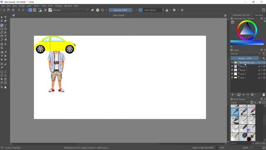Hide the Layer 2 layer
The width and height of the screenshot is (266, 150).
[x=232, y=74]
